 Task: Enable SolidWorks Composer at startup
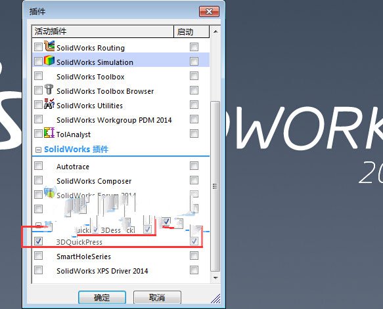click(194, 180)
